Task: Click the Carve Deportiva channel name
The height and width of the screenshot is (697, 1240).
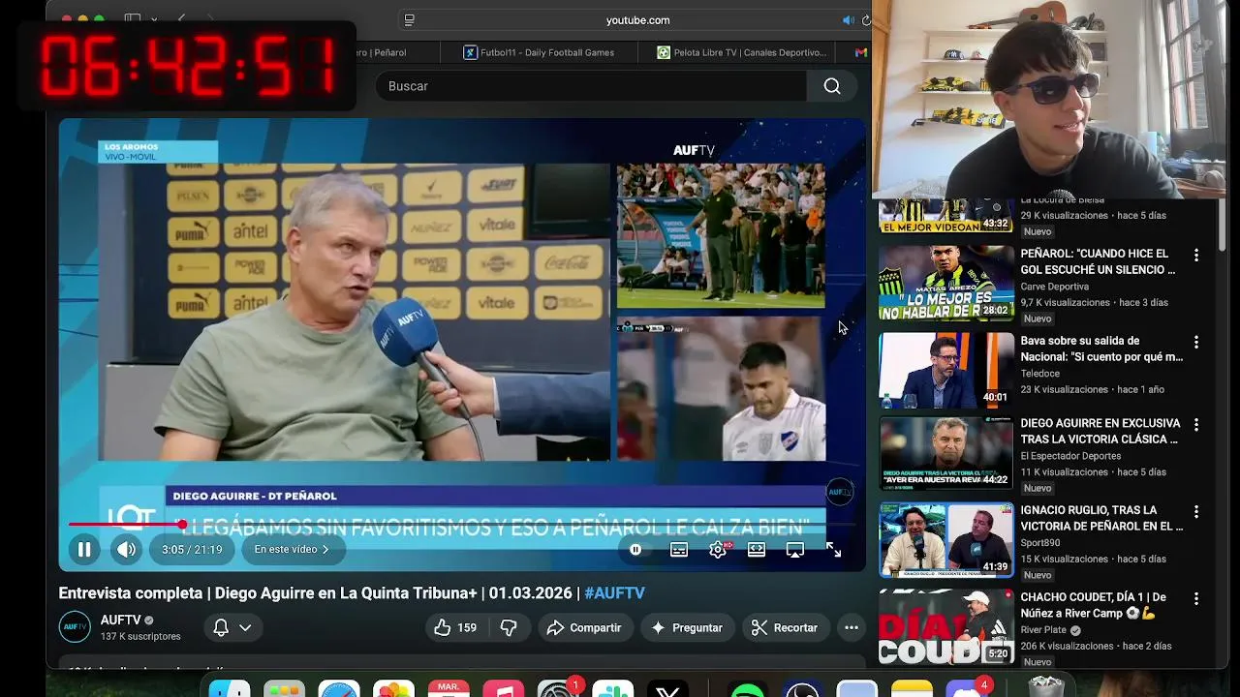Action: pyautogui.click(x=1055, y=287)
